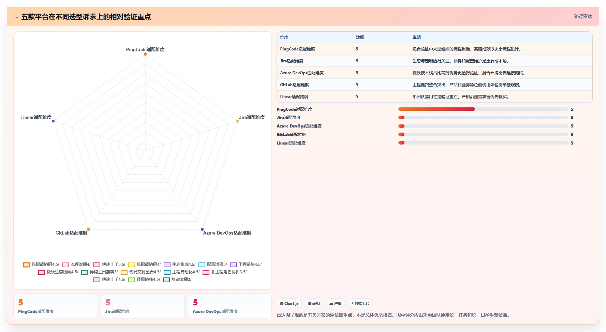Click the Linear适配维度 progress bar
The image size is (606, 332).
pos(483,143)
